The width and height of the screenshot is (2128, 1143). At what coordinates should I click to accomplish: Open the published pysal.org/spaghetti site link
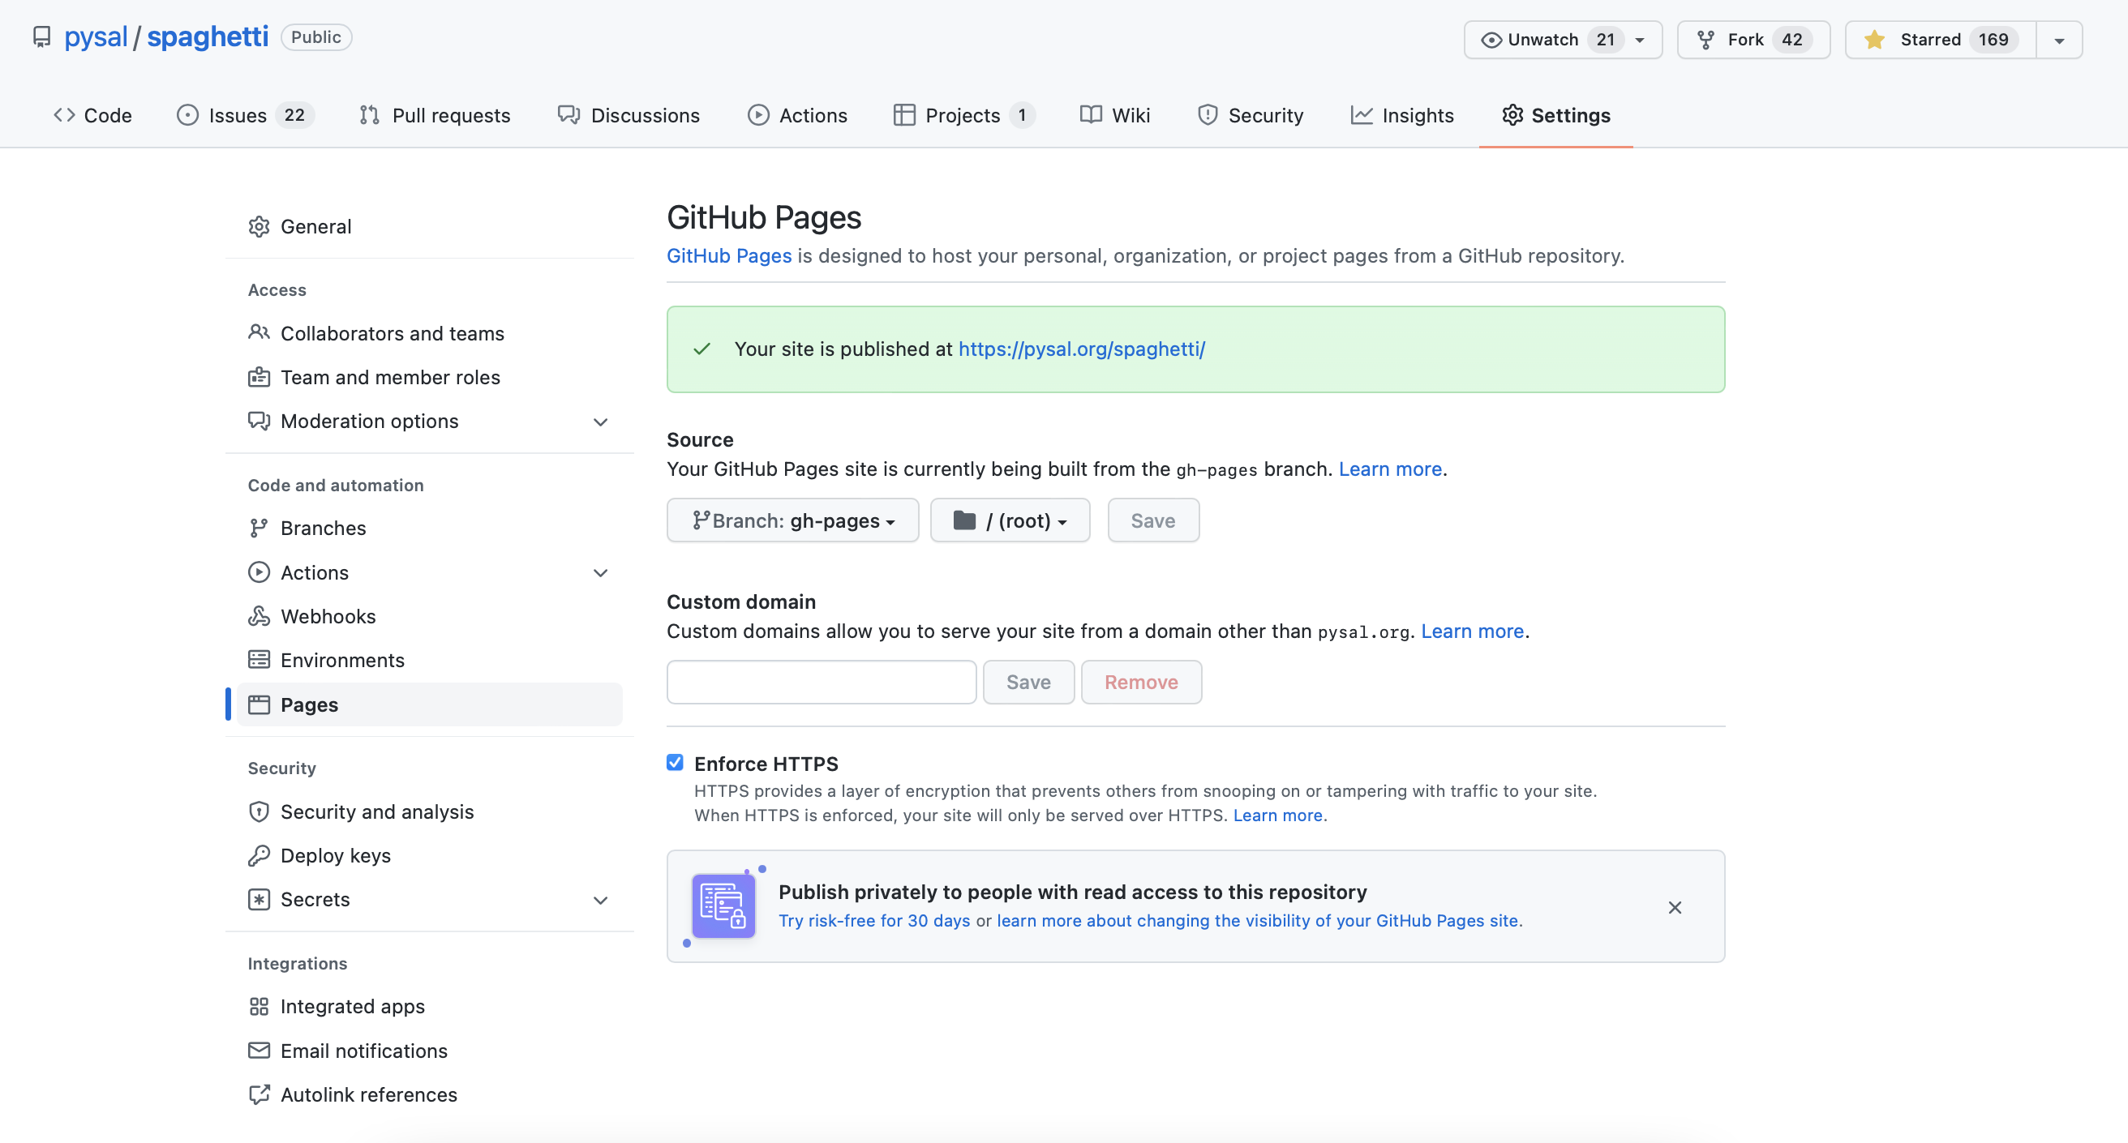coord(1081,349)
